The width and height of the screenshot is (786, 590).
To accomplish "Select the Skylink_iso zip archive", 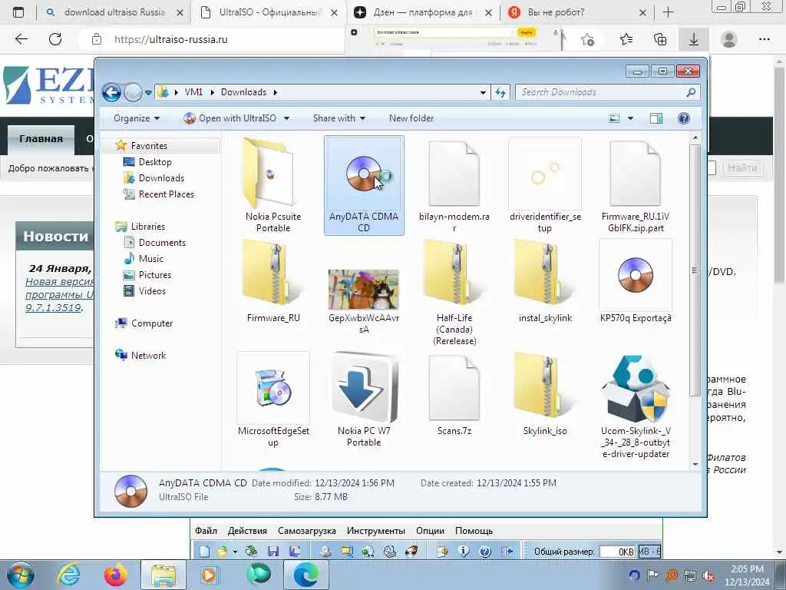I will click(x=545, y=394).
